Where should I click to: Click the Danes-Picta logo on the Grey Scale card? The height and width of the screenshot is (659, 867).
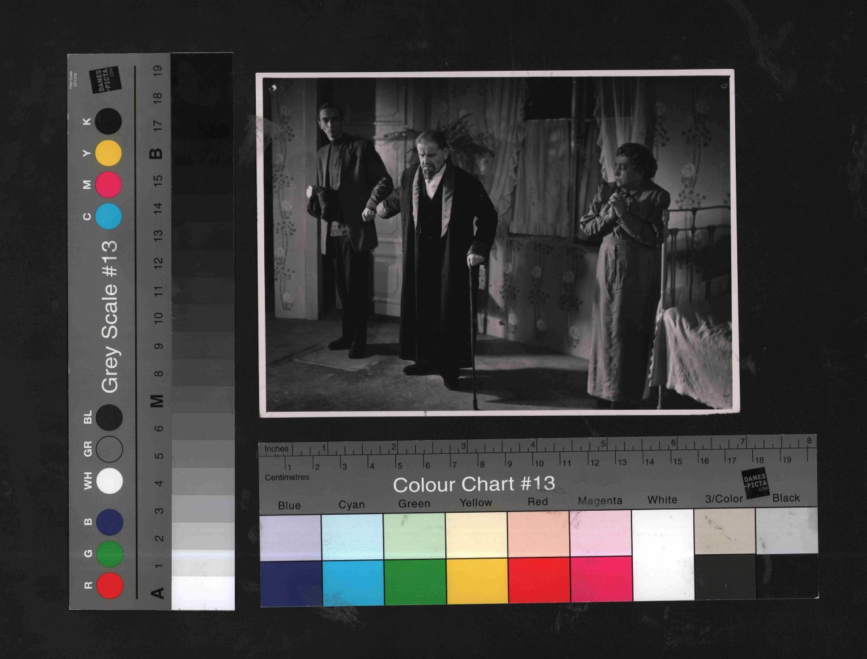click(x=105, y=79)
